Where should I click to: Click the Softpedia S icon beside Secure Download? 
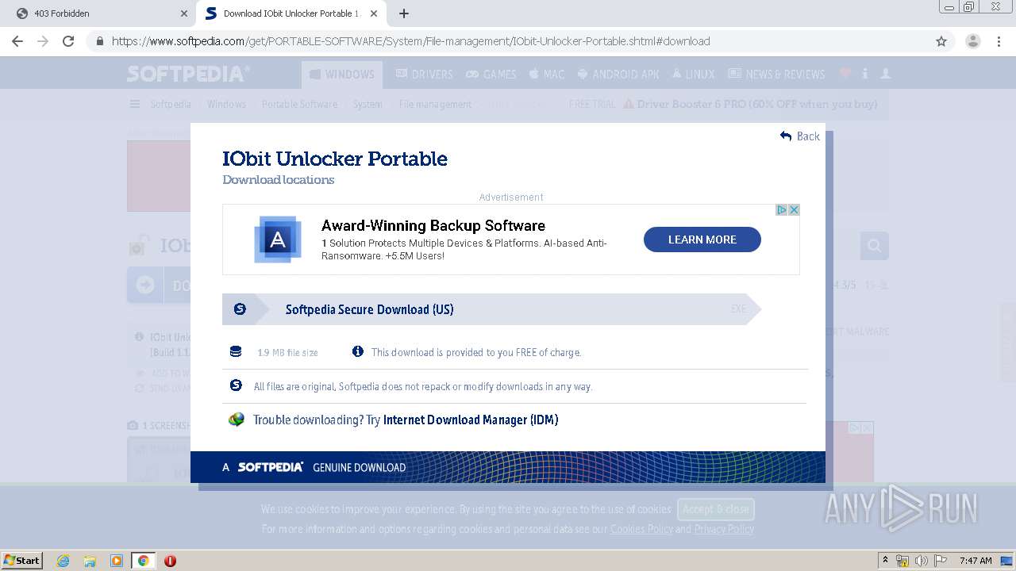pyautogui.click(x=240, y=309)
